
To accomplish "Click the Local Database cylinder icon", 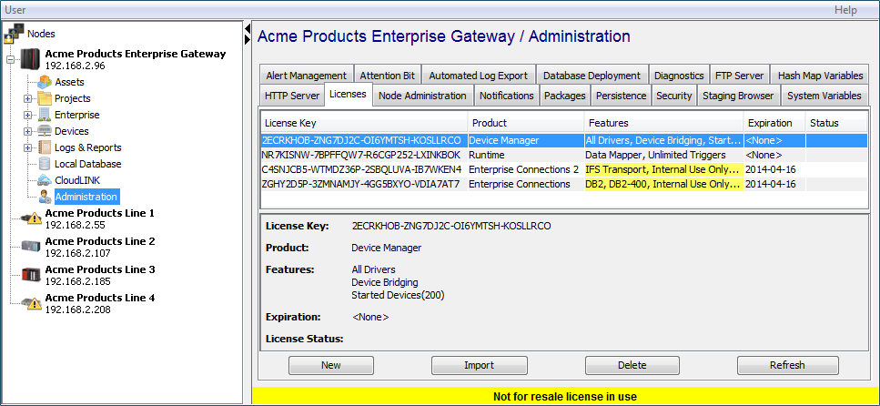I will 45,164.
